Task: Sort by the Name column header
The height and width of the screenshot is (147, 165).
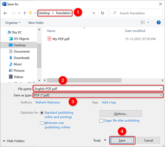Action: pos(51,31)
